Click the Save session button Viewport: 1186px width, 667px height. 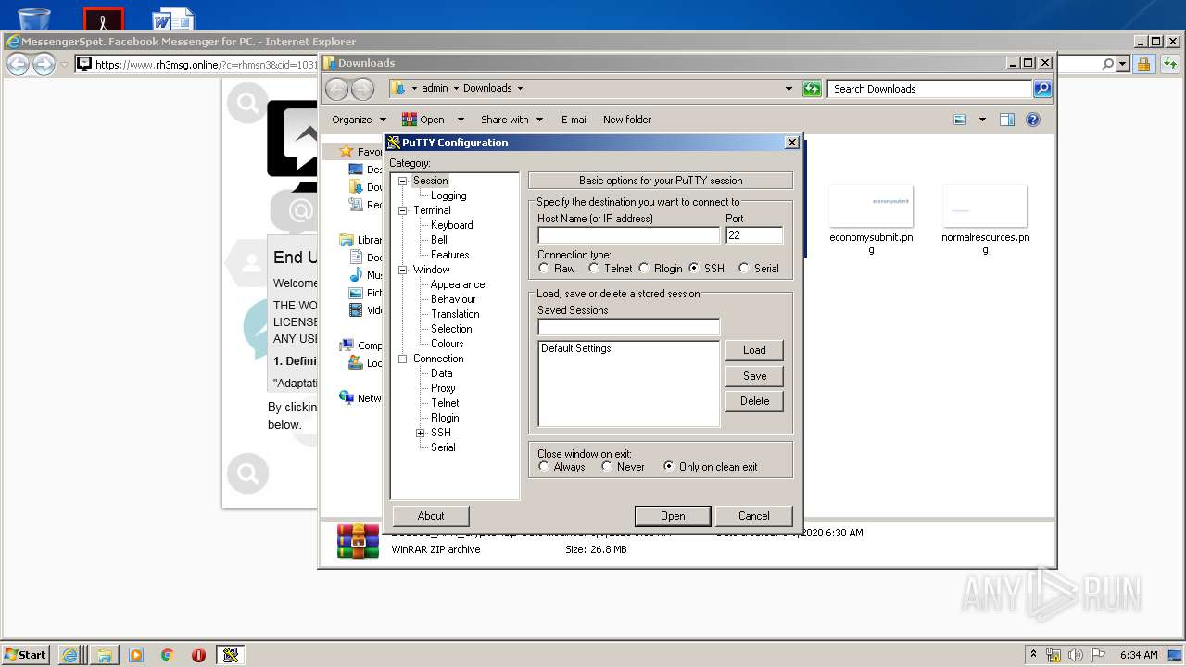click(754, 376)
